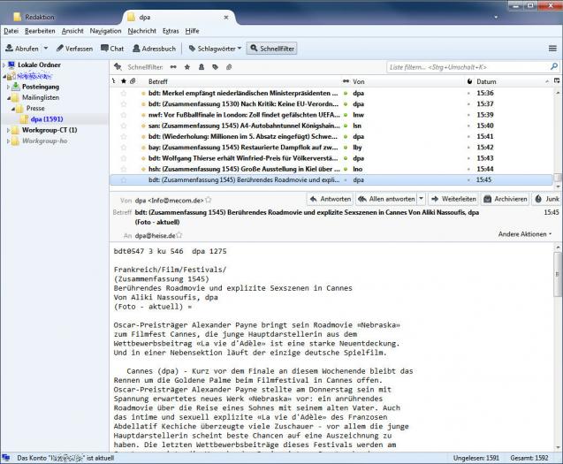The height and width of the screenshot is (464, 563).
Task: Click the Abrufen get-mail icon
Action: click(x=10, y=48)
